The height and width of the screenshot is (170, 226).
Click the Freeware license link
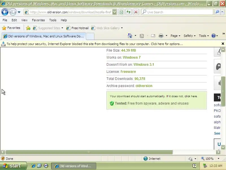(x=128, y=72)
